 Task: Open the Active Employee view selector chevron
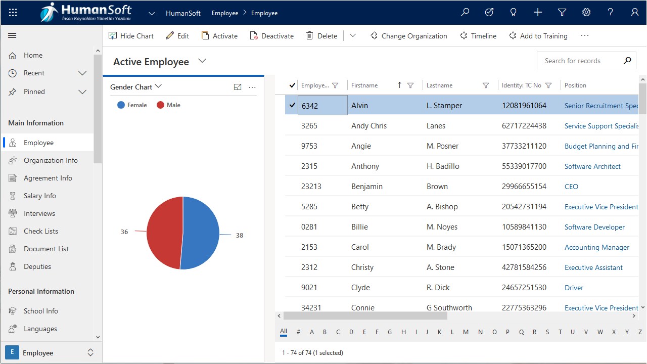[x=202, y=61]
